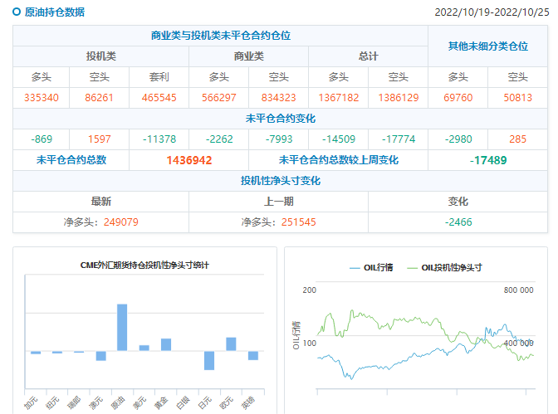
Task: Click the CME外汇期货持仓投机性净头寸统计 chart title
Action: (144, 265)
